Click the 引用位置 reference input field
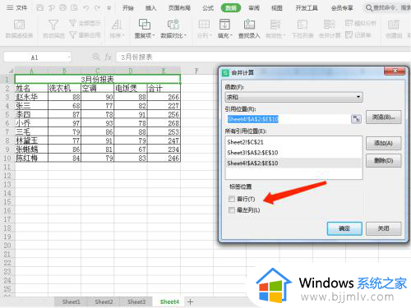The width and height of the screenshot is (411, 308). click(x=289, y=119)
